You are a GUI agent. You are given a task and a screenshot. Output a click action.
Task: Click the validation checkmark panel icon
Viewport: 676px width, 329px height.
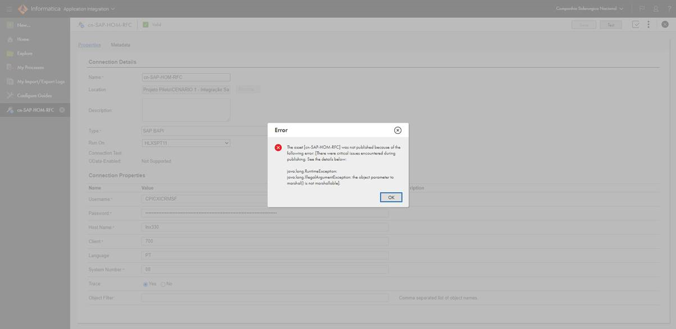[636, 25]
